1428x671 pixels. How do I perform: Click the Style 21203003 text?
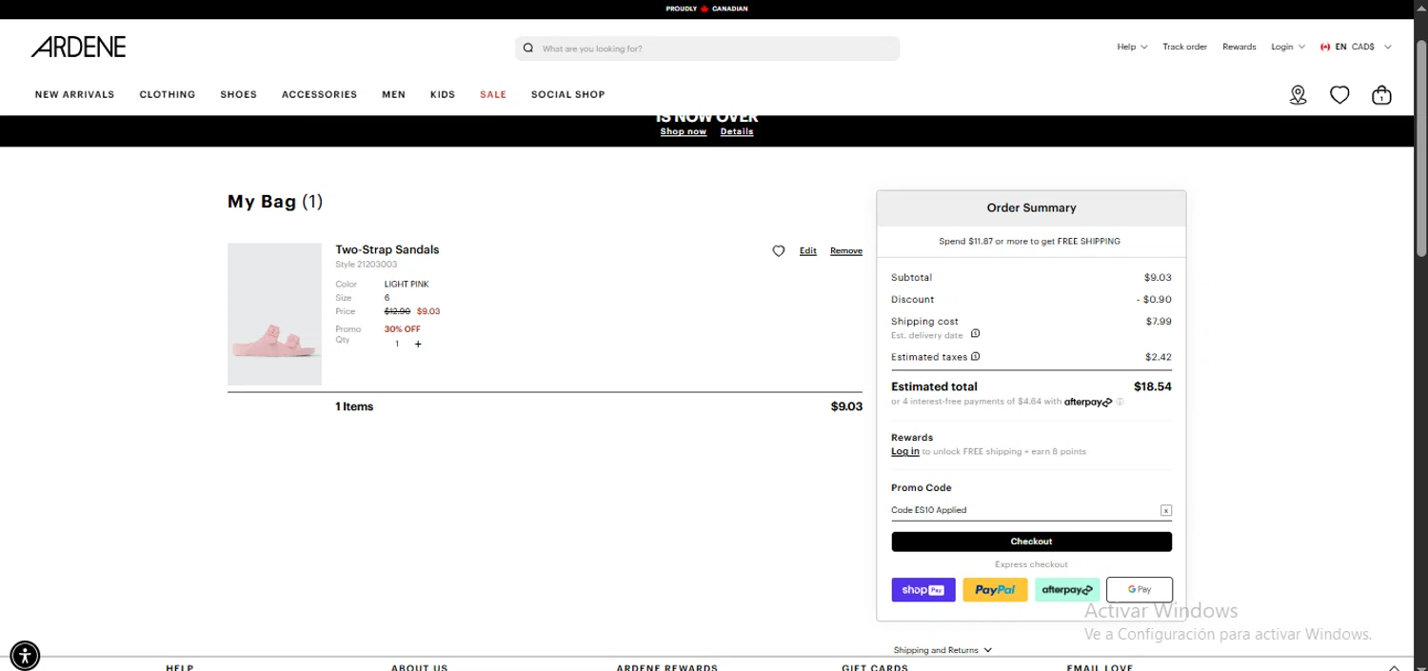(x=367, y=265)
